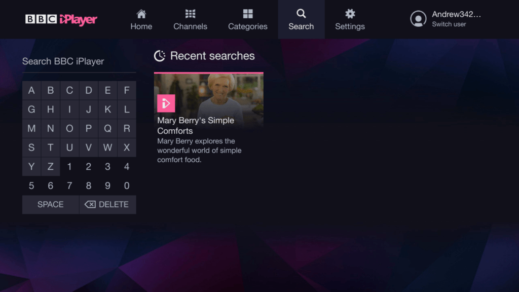Select the Mary Berry's Simple Comforts title
This screenshot has height=292, width=519.
(196, 125)
